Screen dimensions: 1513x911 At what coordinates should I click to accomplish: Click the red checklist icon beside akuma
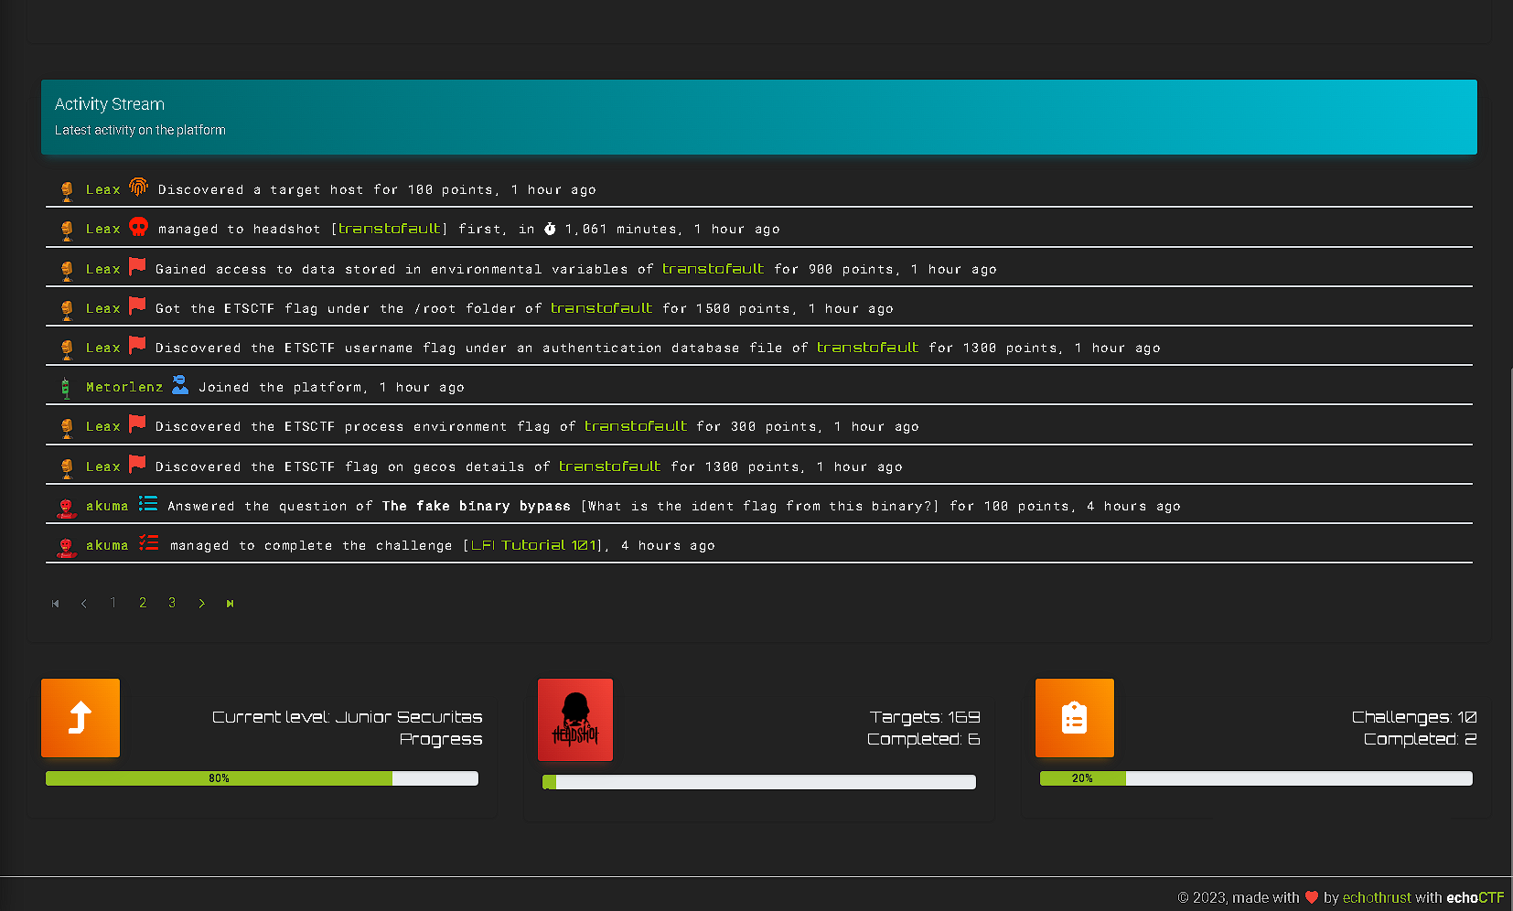pyautogui.click(x=148, y=543)
